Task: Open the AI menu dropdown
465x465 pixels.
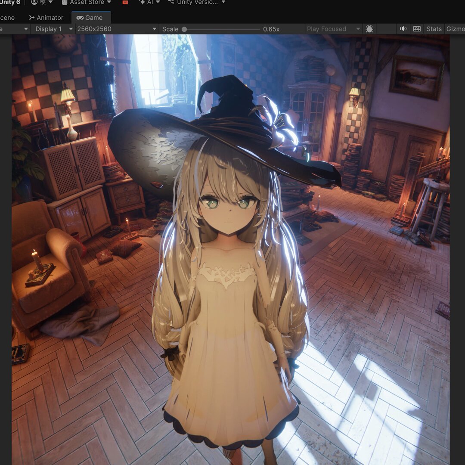Action: point(150,2)
